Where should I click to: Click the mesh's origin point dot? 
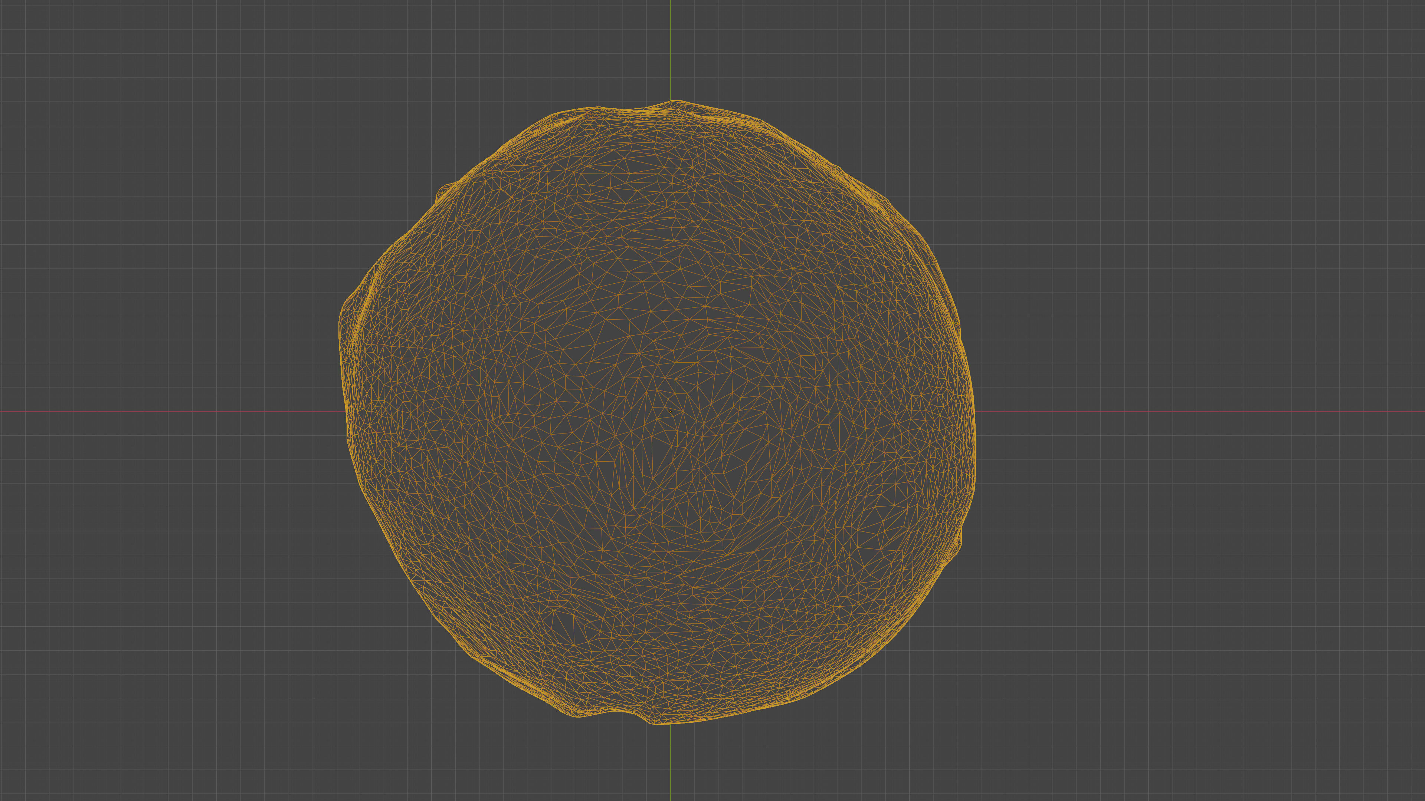click(671, 411)
